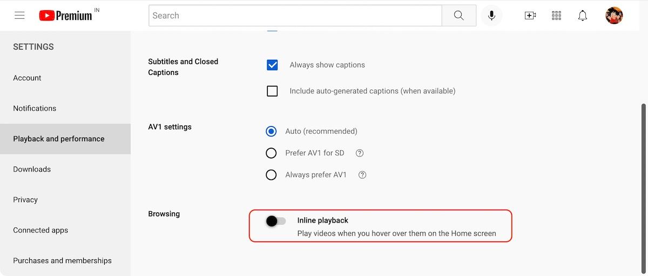Open the notifications bell
The height and width of the screenshot is (276, 648).
point(582,16)
